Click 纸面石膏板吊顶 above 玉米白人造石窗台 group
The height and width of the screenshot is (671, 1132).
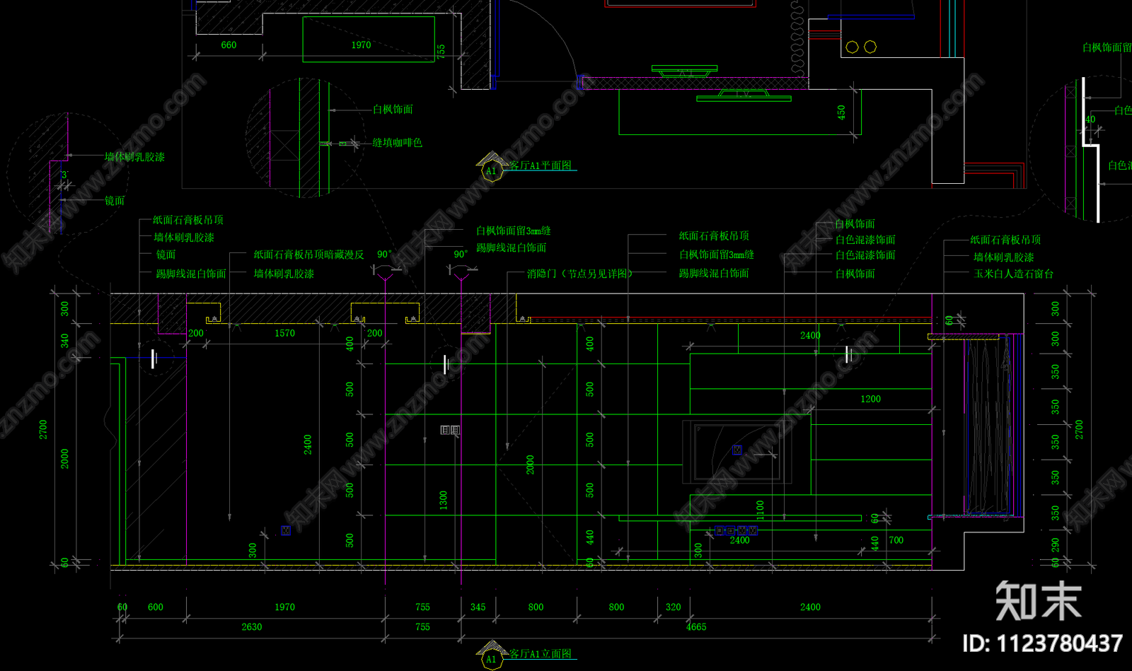[x=1005, y=240]
